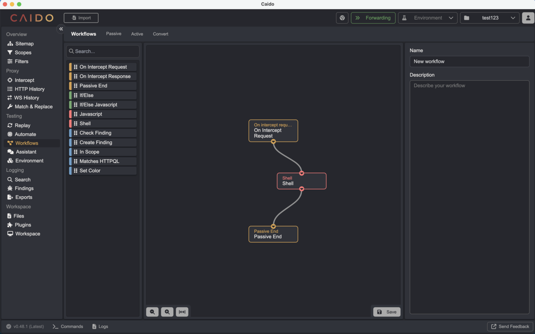Open the test123 project dropdown
The width and height of the screenshot is (535, 334).
click(490, 18)
